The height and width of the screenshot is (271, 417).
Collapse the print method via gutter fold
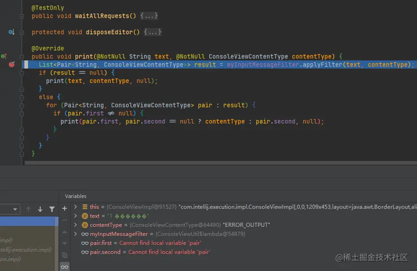[x=22, y=57]
